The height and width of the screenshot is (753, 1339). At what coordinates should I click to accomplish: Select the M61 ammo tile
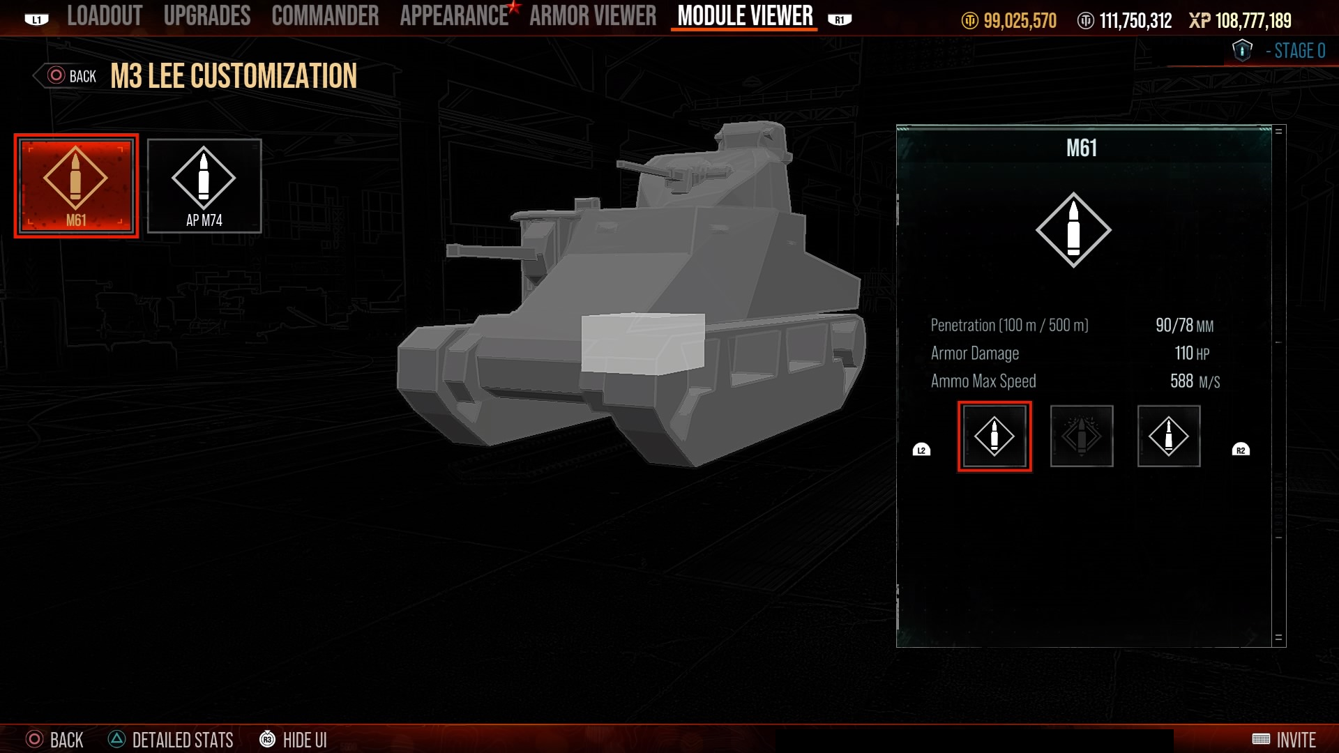[76, 185]
